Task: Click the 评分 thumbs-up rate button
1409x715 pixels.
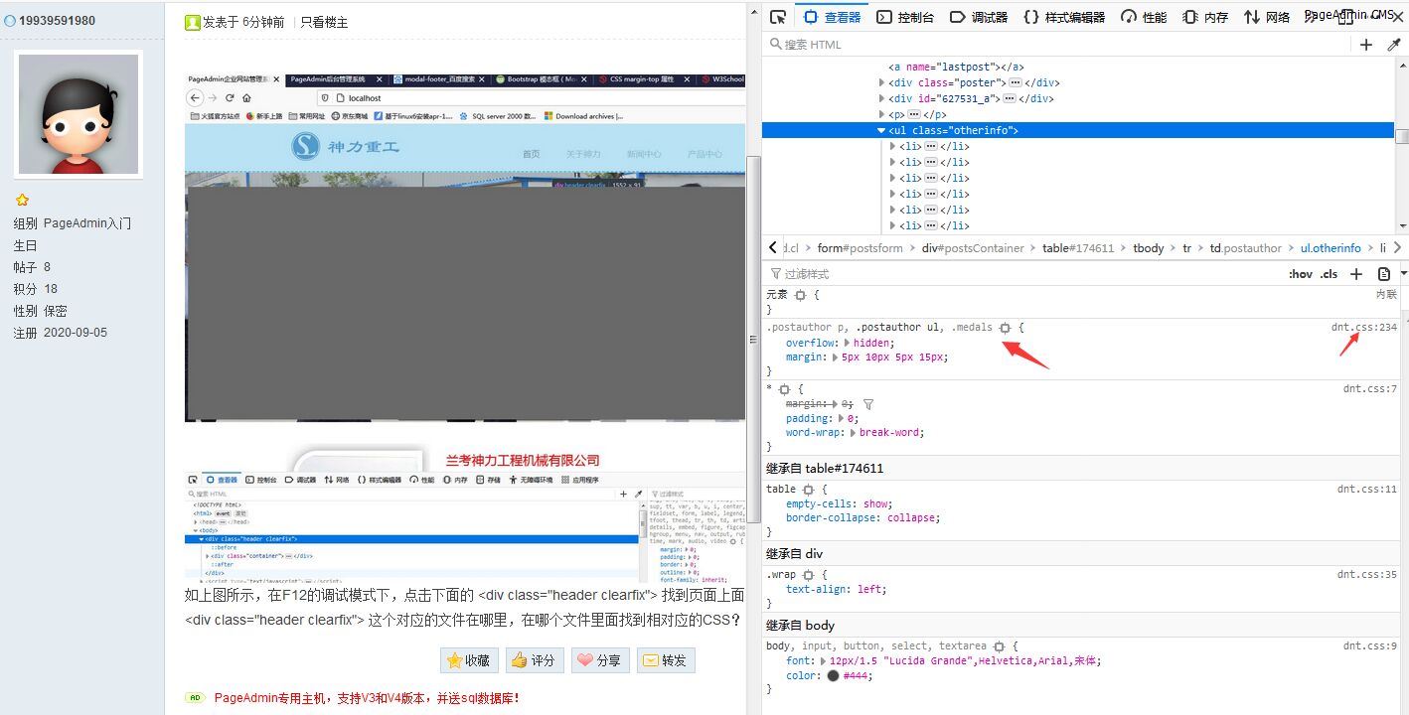Action: [x=535, y=660]
